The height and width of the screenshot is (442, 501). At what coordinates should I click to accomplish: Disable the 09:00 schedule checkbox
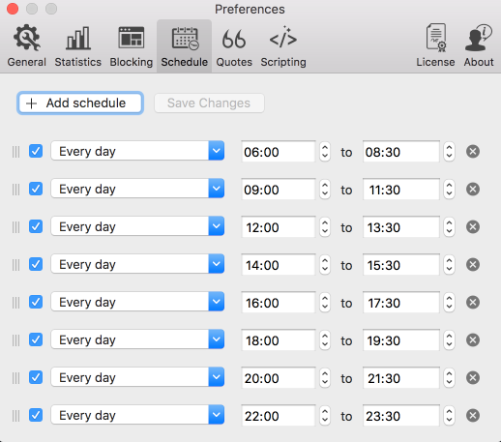pyautogui.click(x=36, y=189)
